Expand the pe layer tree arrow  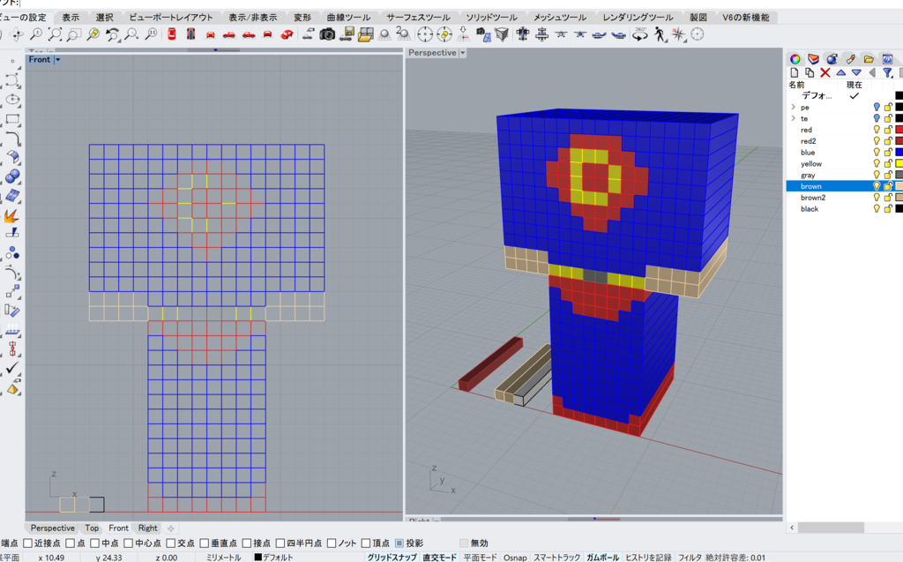pyautogui.click(x=793, y=108)
